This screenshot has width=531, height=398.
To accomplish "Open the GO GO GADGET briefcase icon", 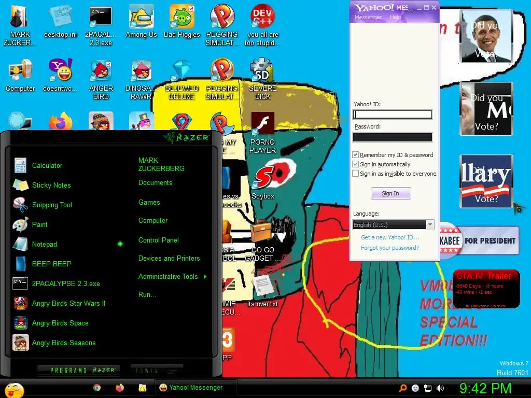I will pyautogui.click(x=263, y=241).
